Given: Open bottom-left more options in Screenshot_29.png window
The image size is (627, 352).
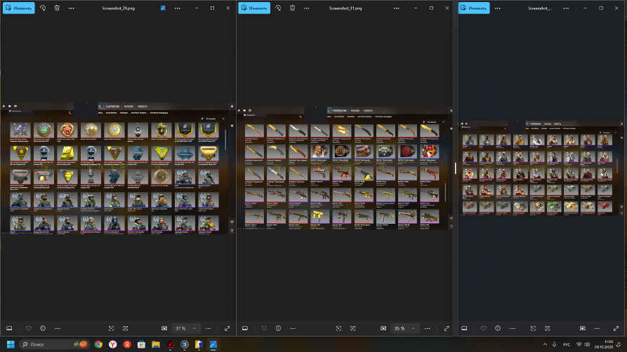Looking at the screenshot, I should click(x=57, y=328).
